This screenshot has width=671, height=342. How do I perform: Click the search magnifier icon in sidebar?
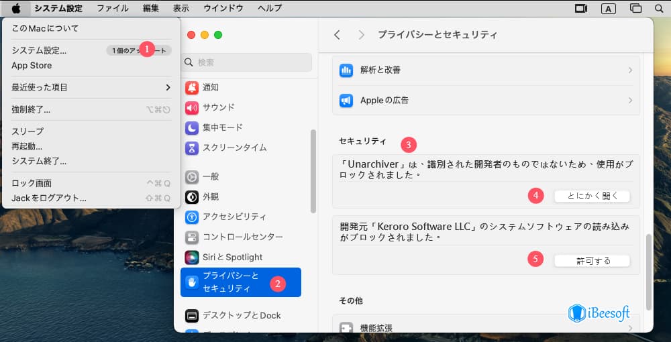(x=189, y=62)
